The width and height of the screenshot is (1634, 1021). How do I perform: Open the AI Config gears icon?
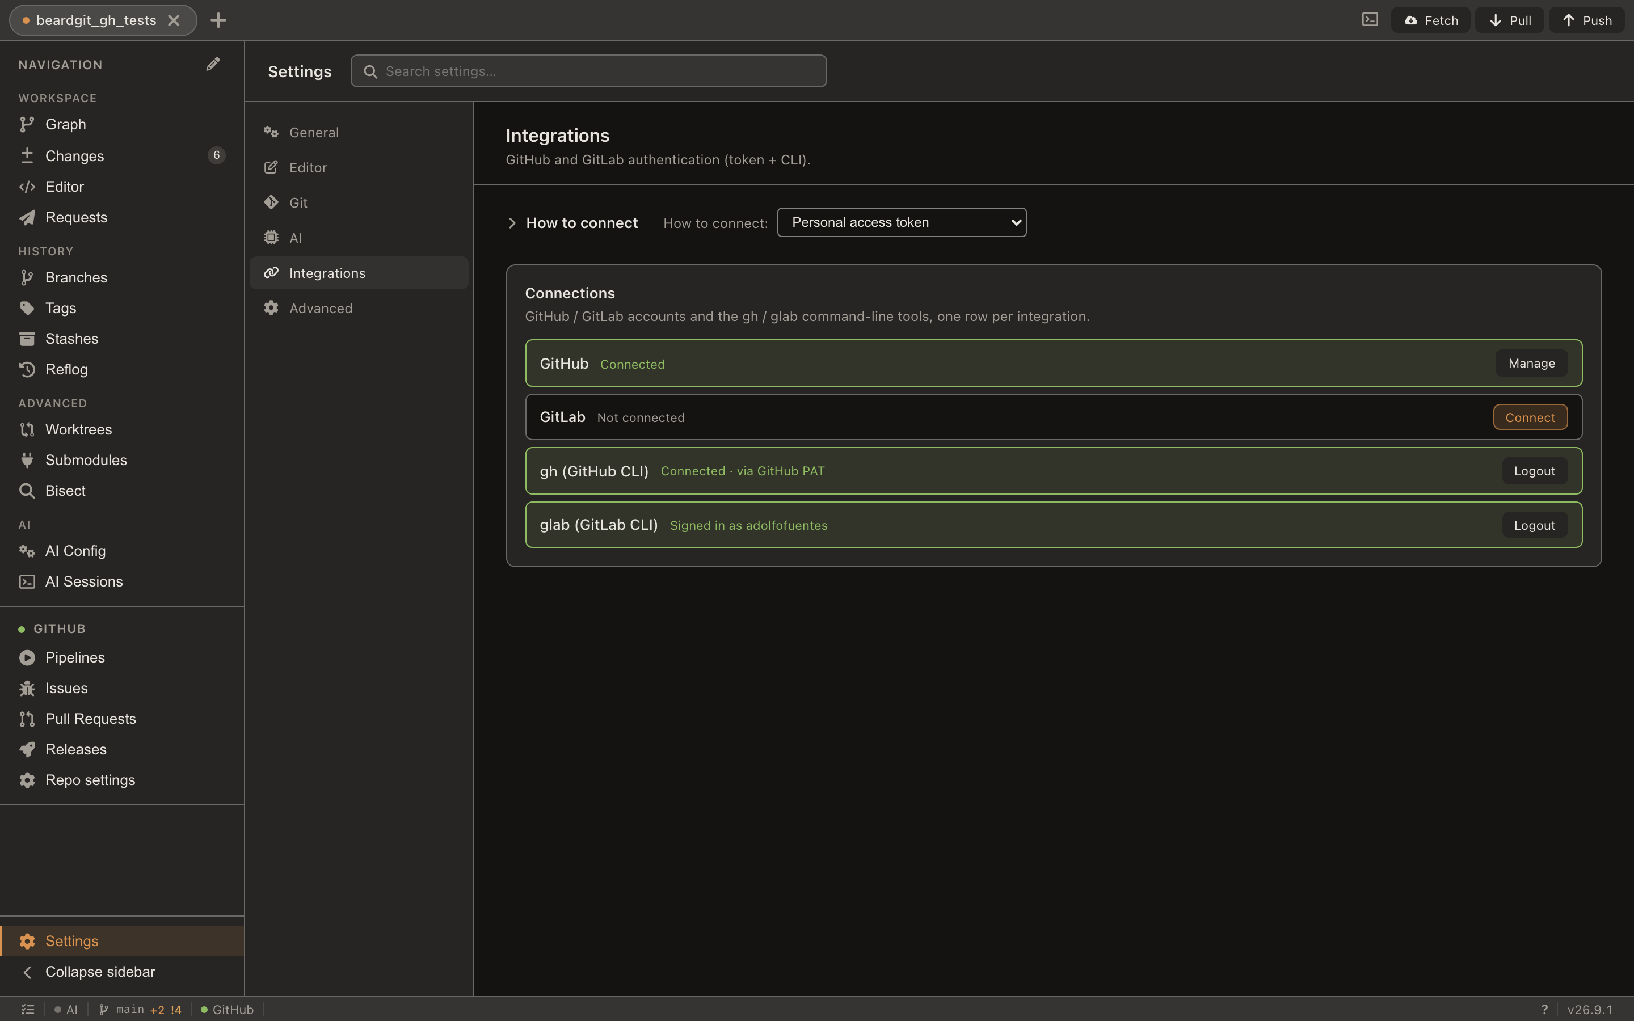[x=27, y=551]
